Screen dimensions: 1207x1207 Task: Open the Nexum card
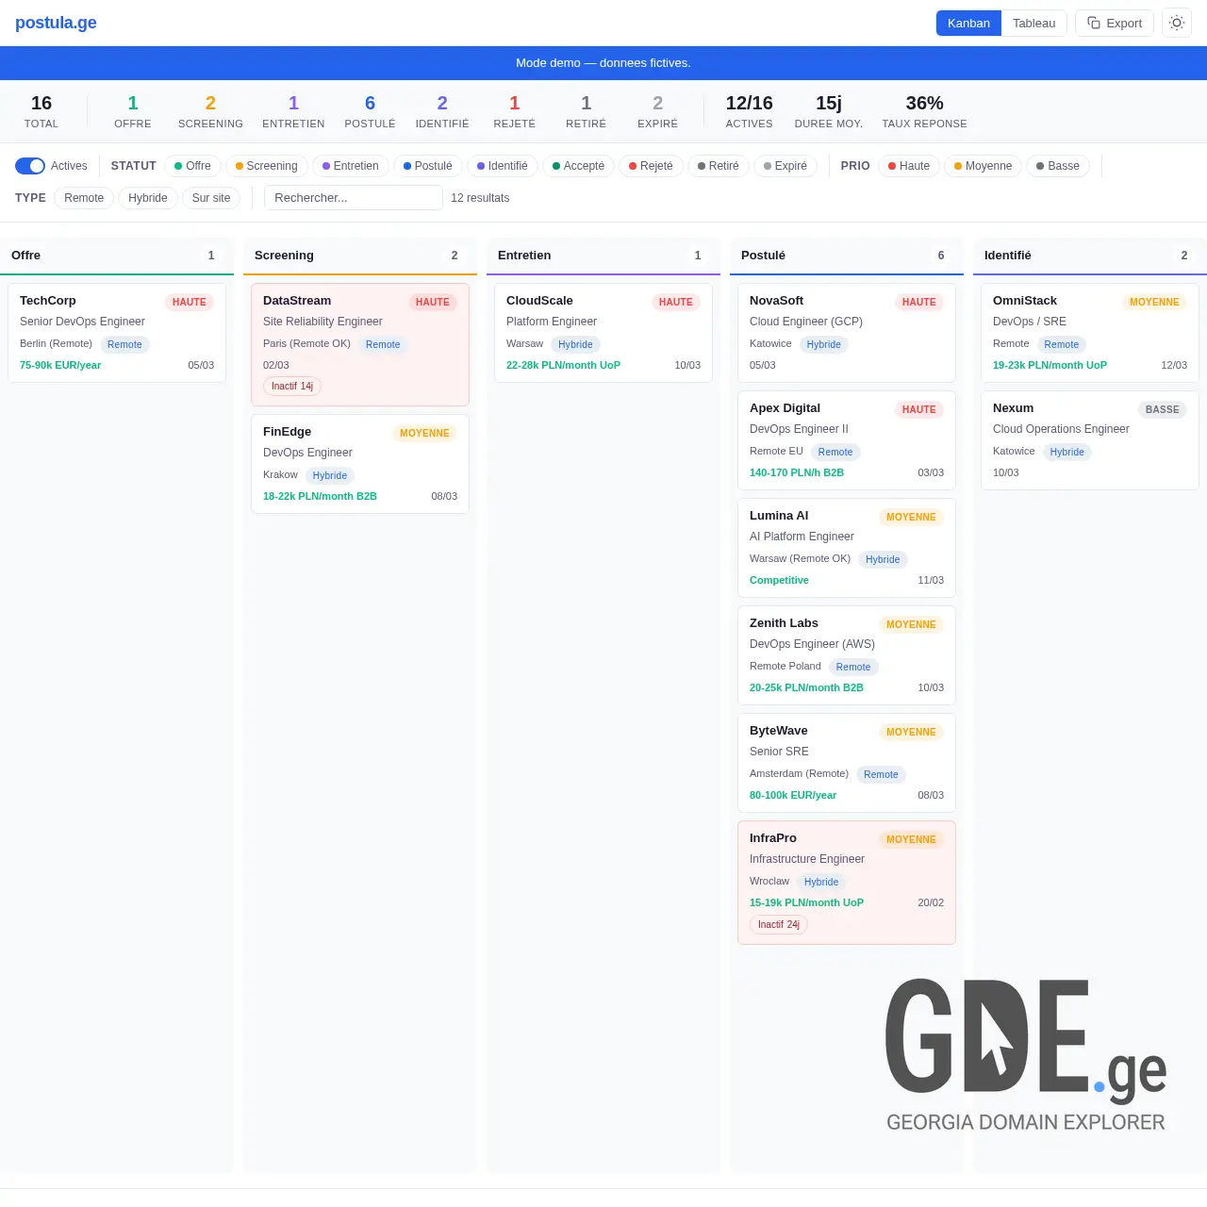(1090, 440)
